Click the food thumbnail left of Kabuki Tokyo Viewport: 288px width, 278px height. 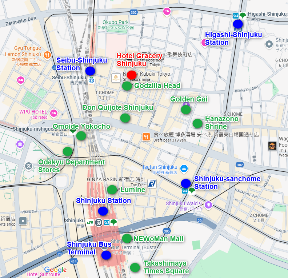(x=116, y=78)
